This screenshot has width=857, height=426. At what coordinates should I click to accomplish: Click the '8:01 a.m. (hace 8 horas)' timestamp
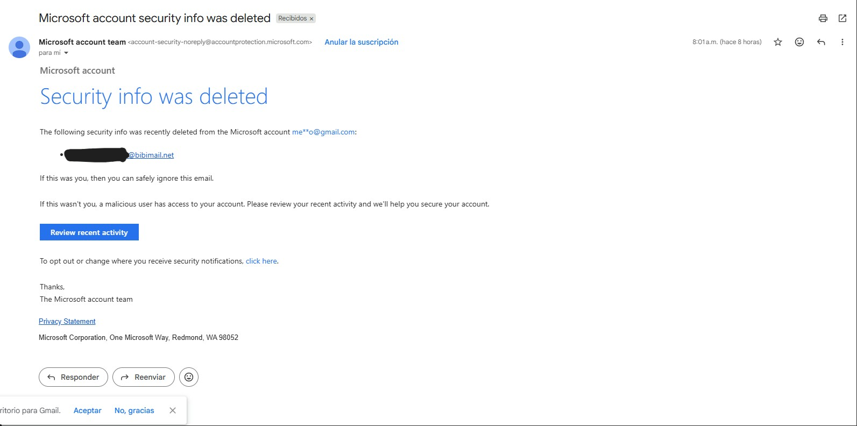click(x=727, y=42)
